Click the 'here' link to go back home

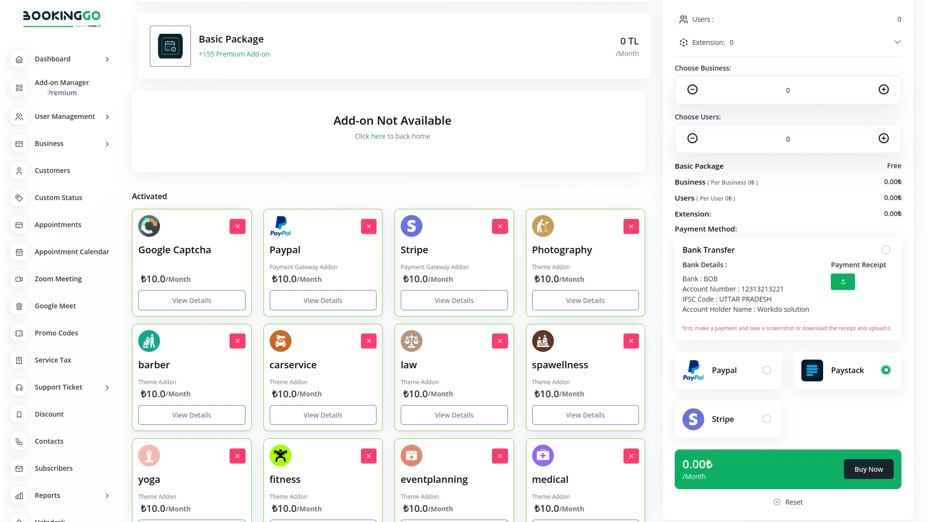378,136
